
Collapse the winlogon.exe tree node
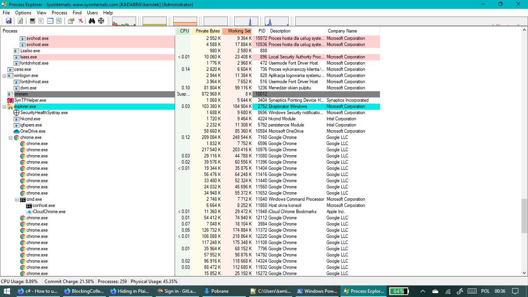pyautogui.click(x=5, y=76)
